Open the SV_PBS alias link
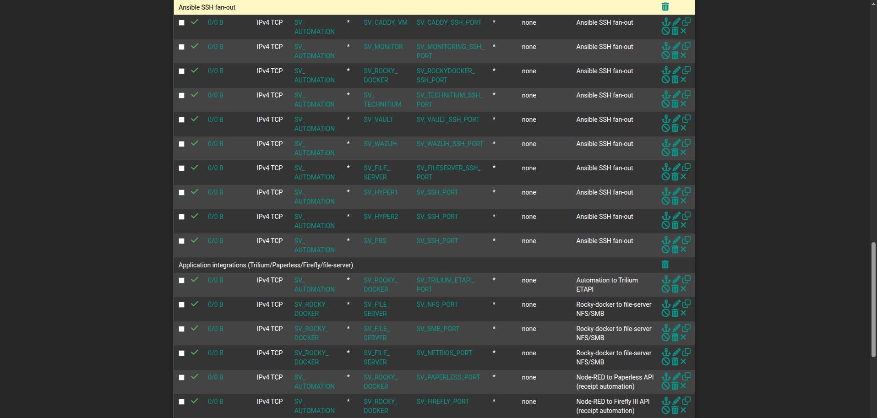This screenshot has width=877, height=418. (375, 241)
